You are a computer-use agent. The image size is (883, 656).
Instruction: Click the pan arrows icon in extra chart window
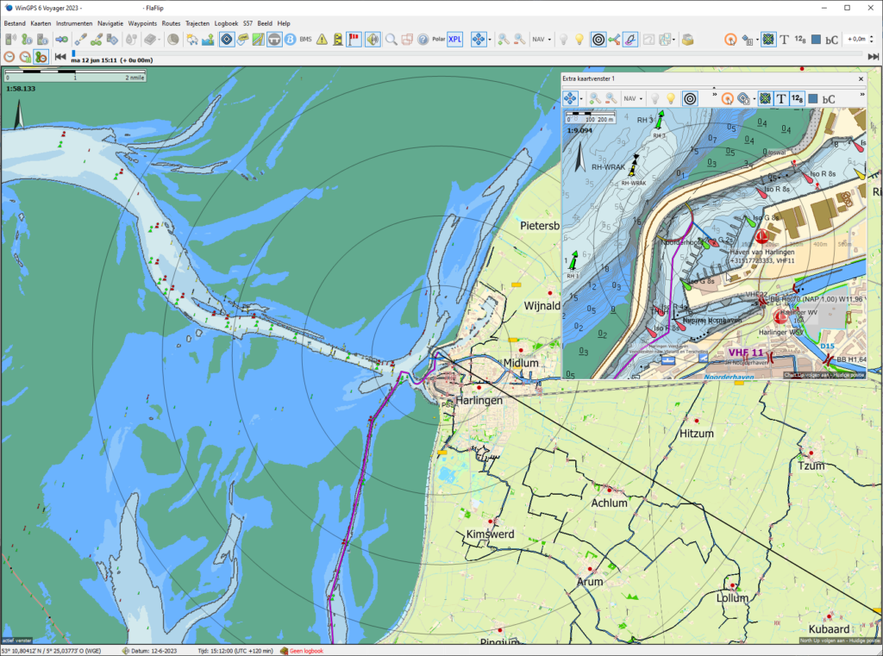[571, 98]
